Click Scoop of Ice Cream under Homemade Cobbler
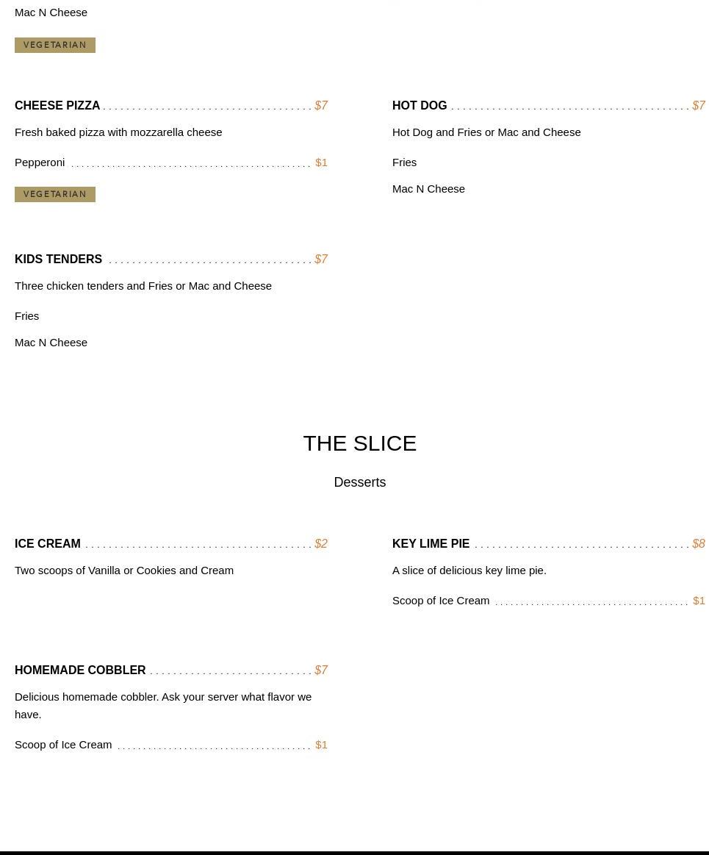The height and width of the screenshot is (855, 709). (63, 745)
